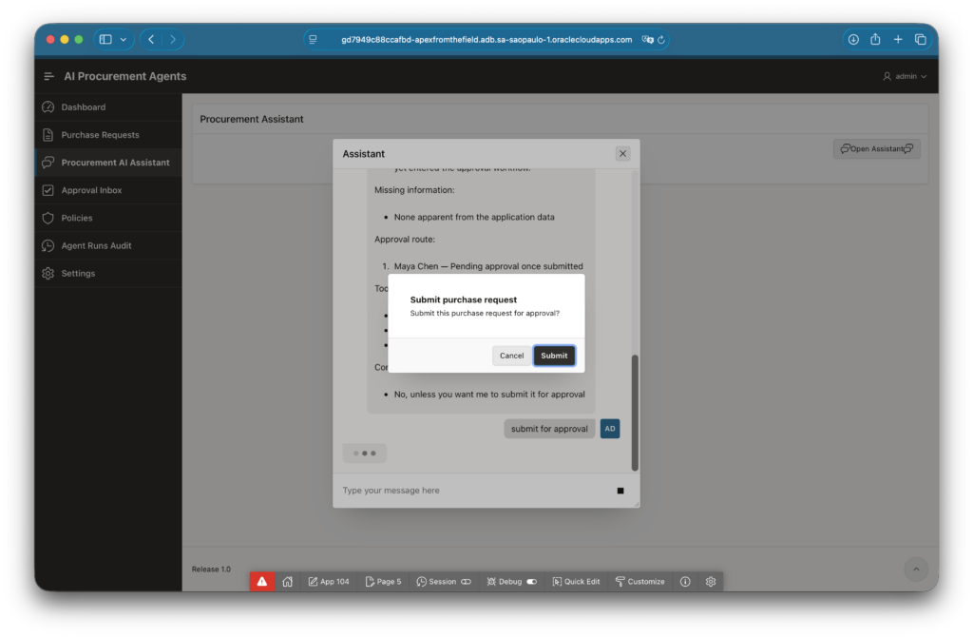
Task: Go forward in the browser
Action: click(x=173, y=39)
